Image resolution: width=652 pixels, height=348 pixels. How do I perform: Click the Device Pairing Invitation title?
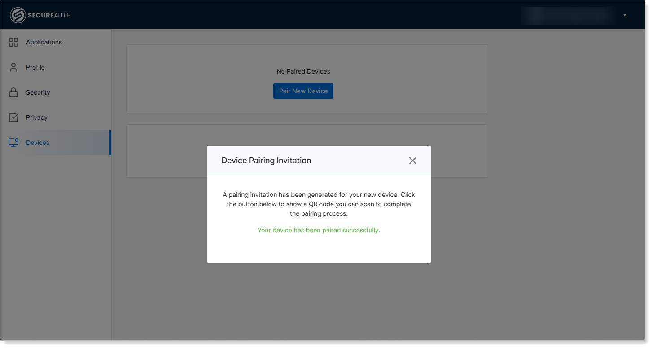pos(266,160)
